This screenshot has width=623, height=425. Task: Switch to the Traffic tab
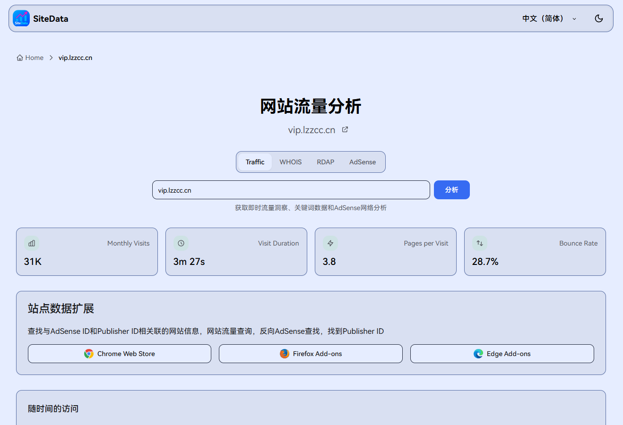(255, 162)
